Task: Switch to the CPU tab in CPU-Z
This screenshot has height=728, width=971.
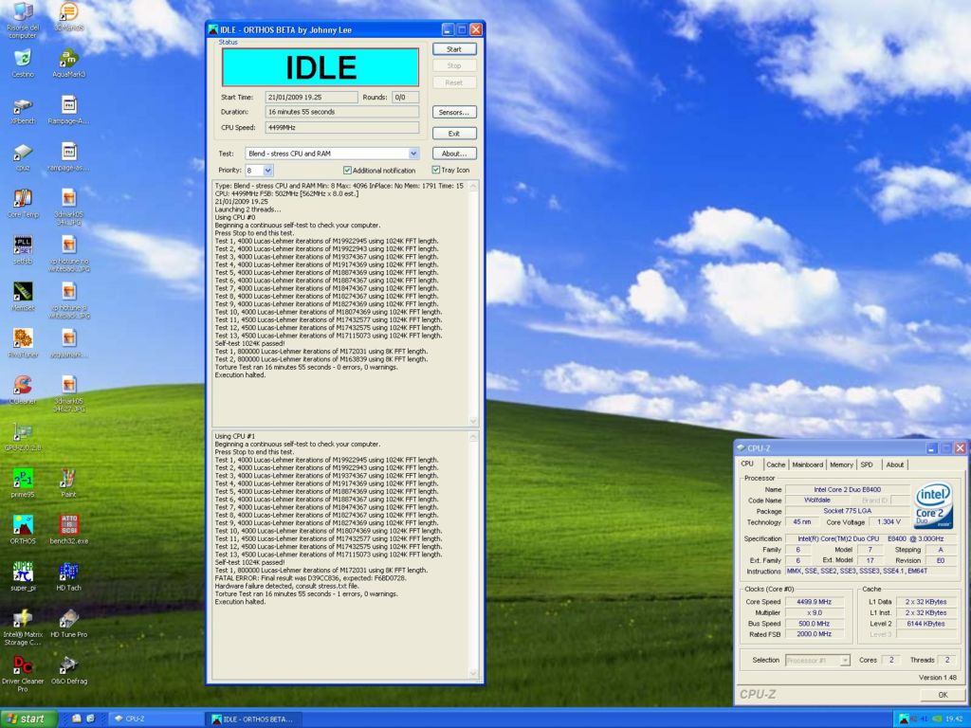Action: tap(747, 464)
